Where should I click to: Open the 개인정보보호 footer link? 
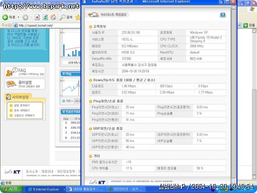point(66,171)
